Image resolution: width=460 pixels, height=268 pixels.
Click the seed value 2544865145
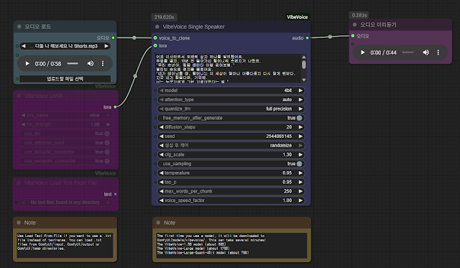click(279, 137)
